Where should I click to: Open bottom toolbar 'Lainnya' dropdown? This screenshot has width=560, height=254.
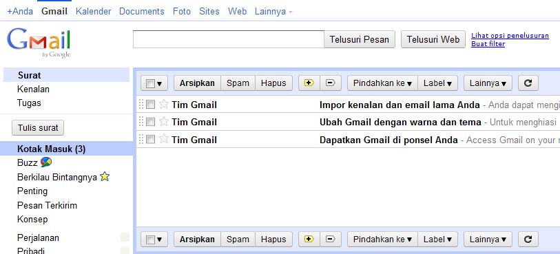point(488,240)
